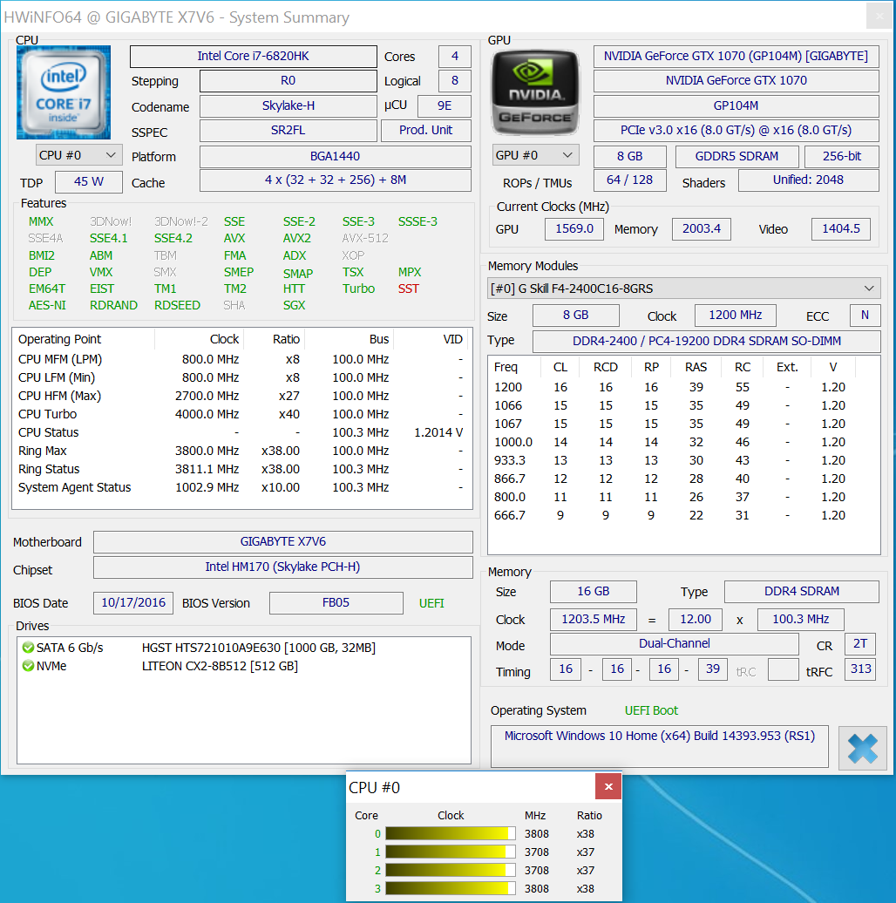Image resolution: width=896 pixels, height=903 pixels.
Task: Click the TDP 45 W field
Action: 89,182
